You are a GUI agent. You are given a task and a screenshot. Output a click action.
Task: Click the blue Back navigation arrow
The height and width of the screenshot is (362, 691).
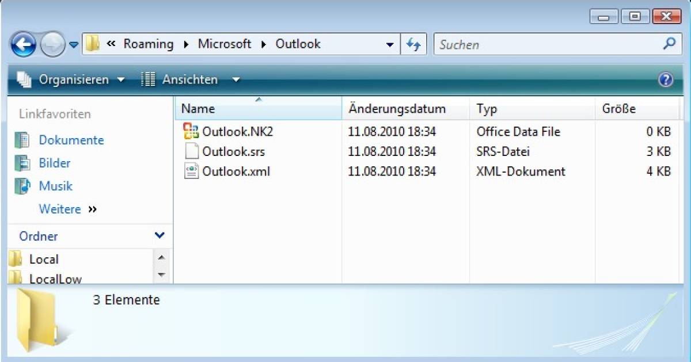click(x=23, y=44)
